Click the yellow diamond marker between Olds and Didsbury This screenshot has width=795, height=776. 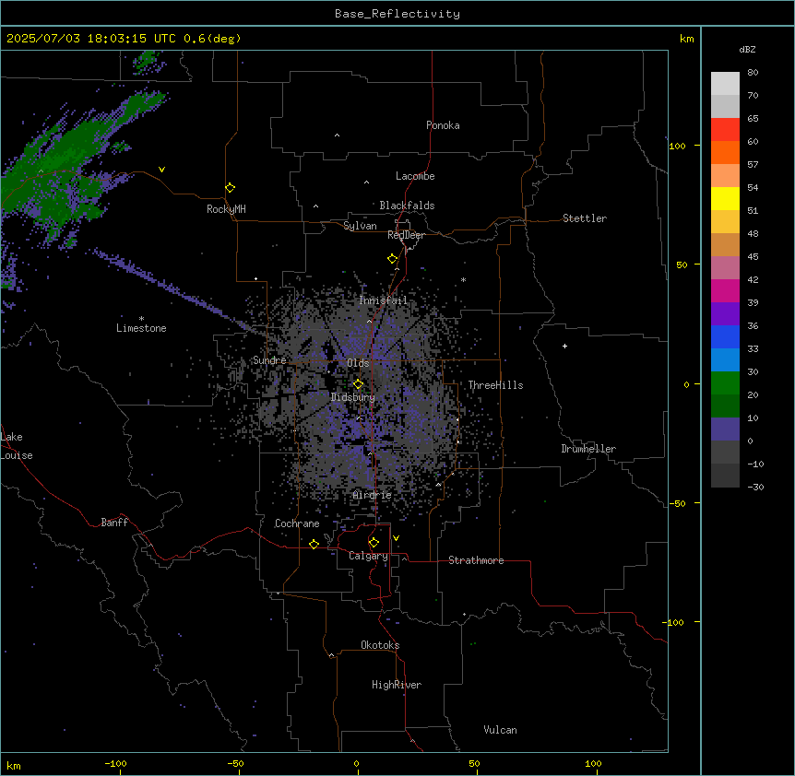pyautogui.click(x=358, y=384)
